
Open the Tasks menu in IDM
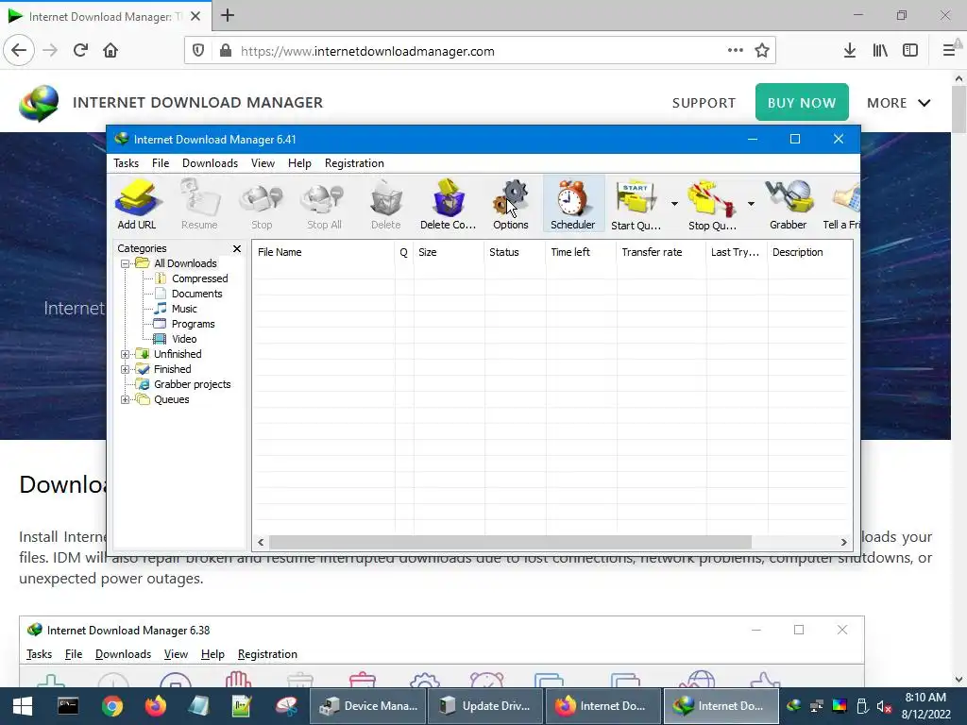[x=126, y=163]
